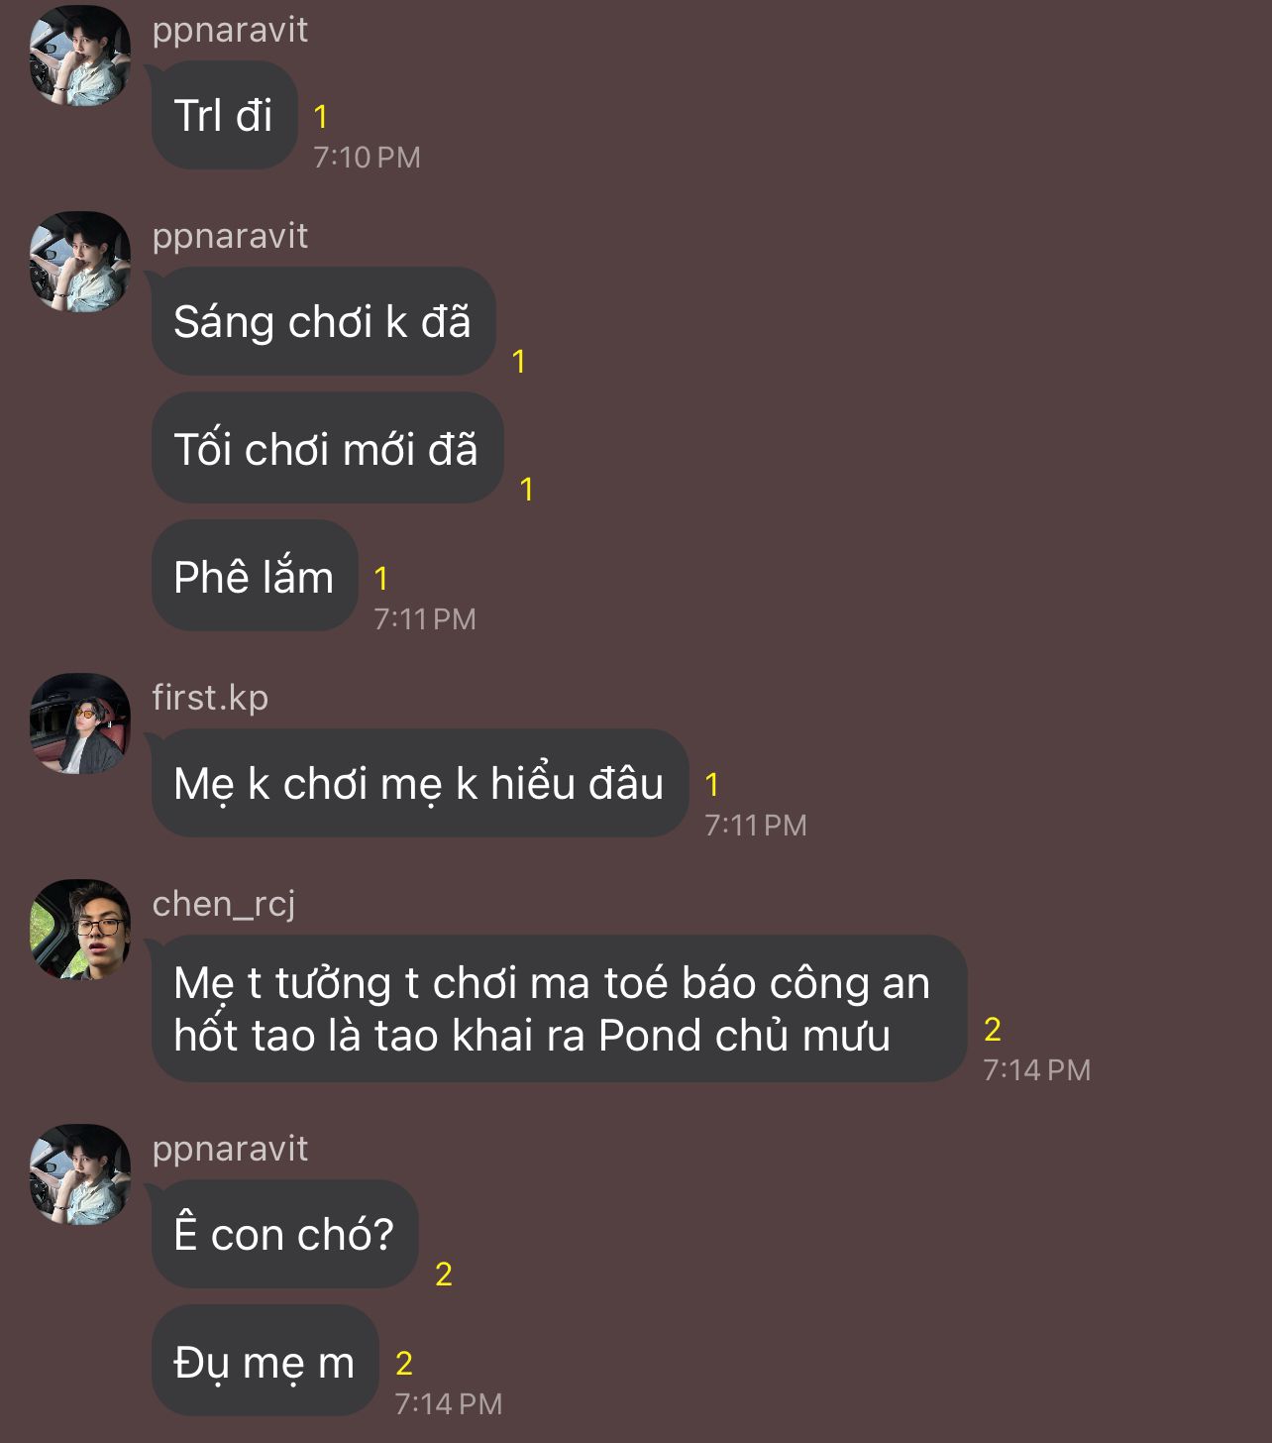Select the "Tối chơi mới đã" bubble
Image resolution: width=1272 pixels, height=1443 pixels.
[327, 448]
